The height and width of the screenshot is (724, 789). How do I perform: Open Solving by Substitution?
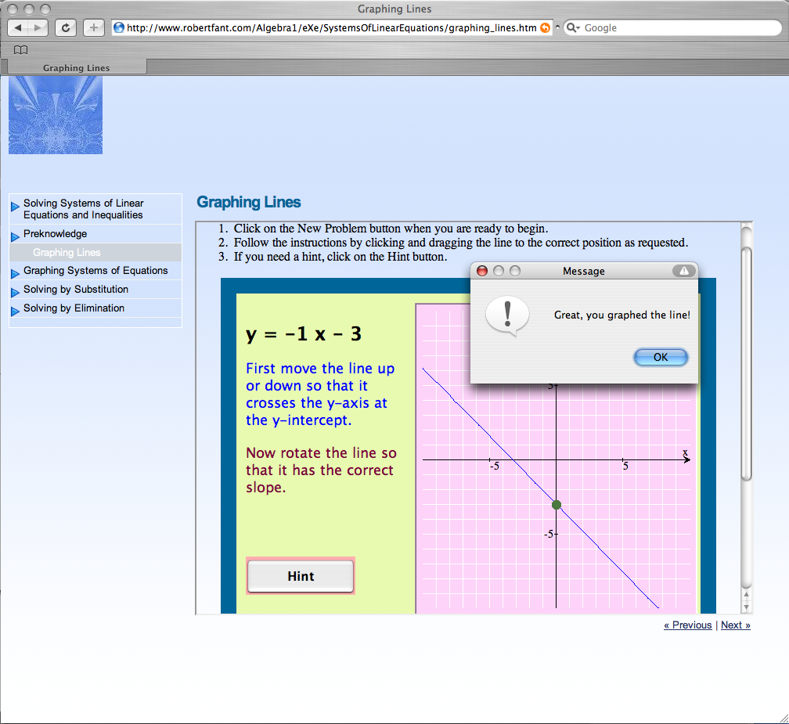(x=76, y=290)
